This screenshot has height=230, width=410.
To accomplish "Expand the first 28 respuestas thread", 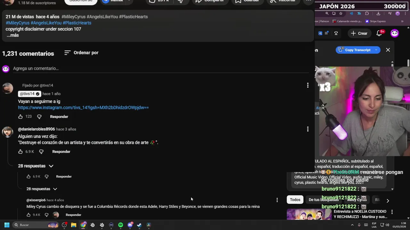I will coord(36,166).
